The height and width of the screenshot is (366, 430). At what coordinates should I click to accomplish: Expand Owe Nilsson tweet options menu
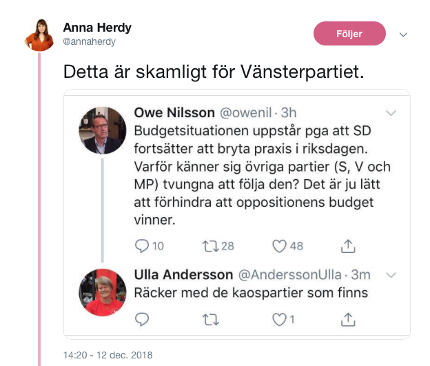[x=391, y=112]
